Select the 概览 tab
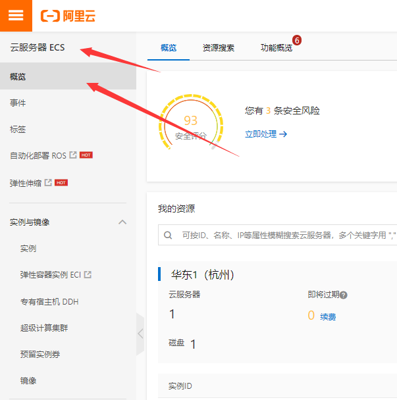The height and width of the screenshot is (400, 397). tap(169, 48)
